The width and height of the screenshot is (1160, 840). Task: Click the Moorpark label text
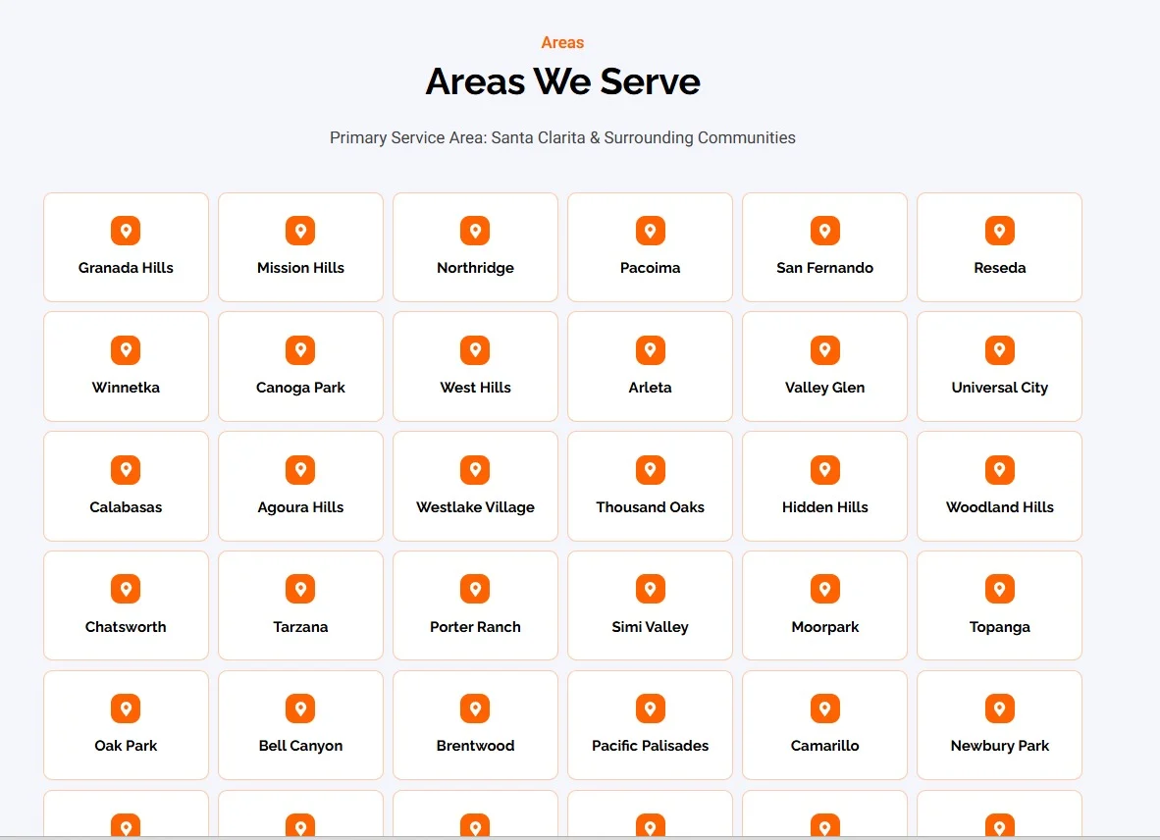point(825,628)
